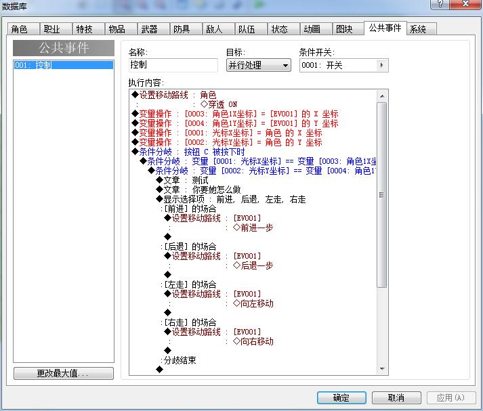
Task: Select the 敌人 tab
Action: coord(219,29)
